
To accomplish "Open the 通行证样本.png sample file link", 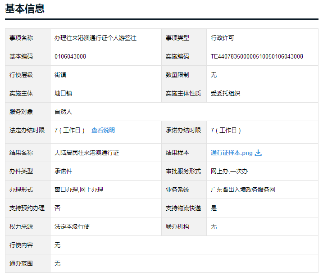I will point(232,153).
